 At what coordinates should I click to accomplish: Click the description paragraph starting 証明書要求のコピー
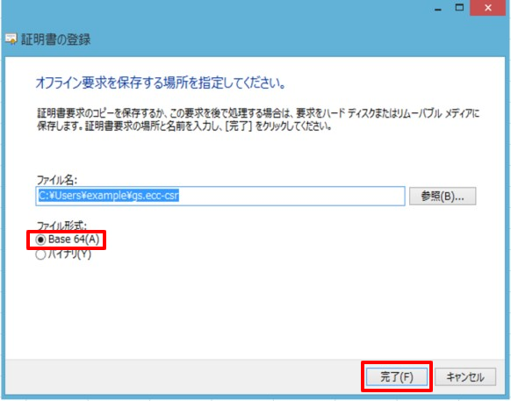pyautogui.click(x=258, y=119)
